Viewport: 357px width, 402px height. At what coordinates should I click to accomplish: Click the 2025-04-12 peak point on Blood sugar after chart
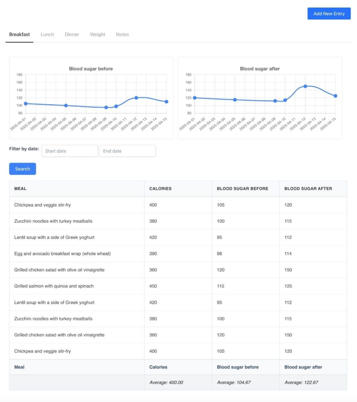pos(305,86)
